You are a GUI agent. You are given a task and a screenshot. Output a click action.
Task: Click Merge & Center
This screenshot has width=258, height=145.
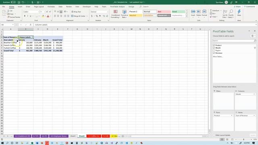click(x=79, y=16)
